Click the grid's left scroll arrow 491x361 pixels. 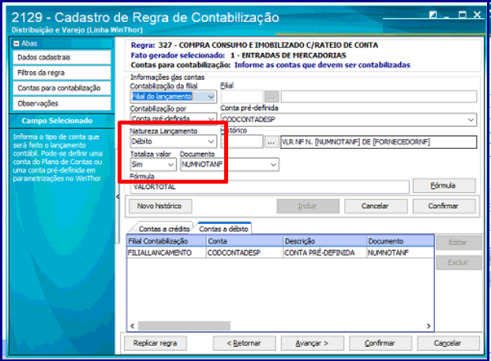tap(133, 326)
